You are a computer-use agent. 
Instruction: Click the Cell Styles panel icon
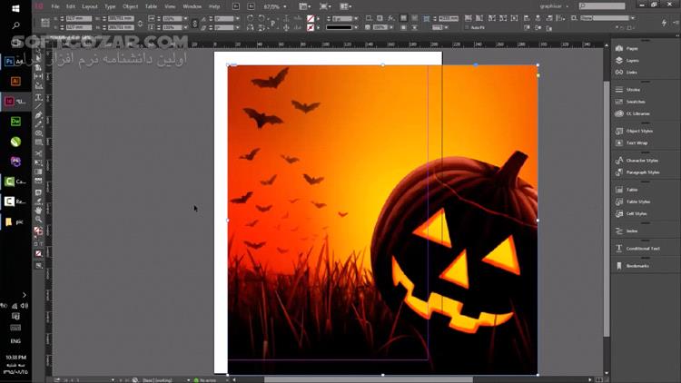tap(619, 213)
